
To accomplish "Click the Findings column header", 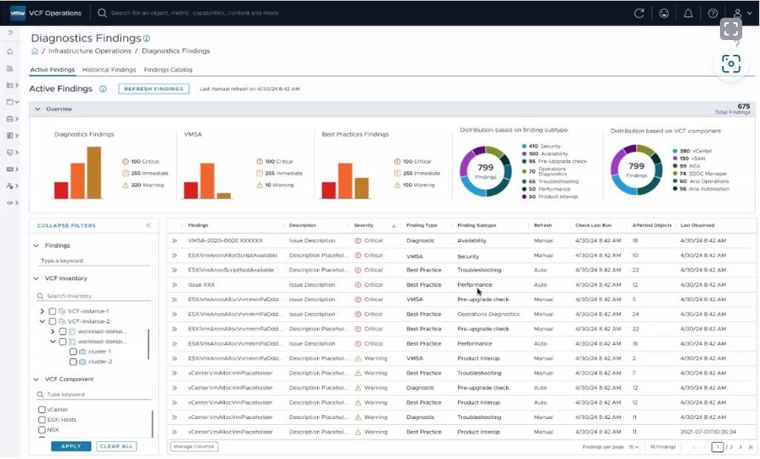I will [x=198, y=225].
